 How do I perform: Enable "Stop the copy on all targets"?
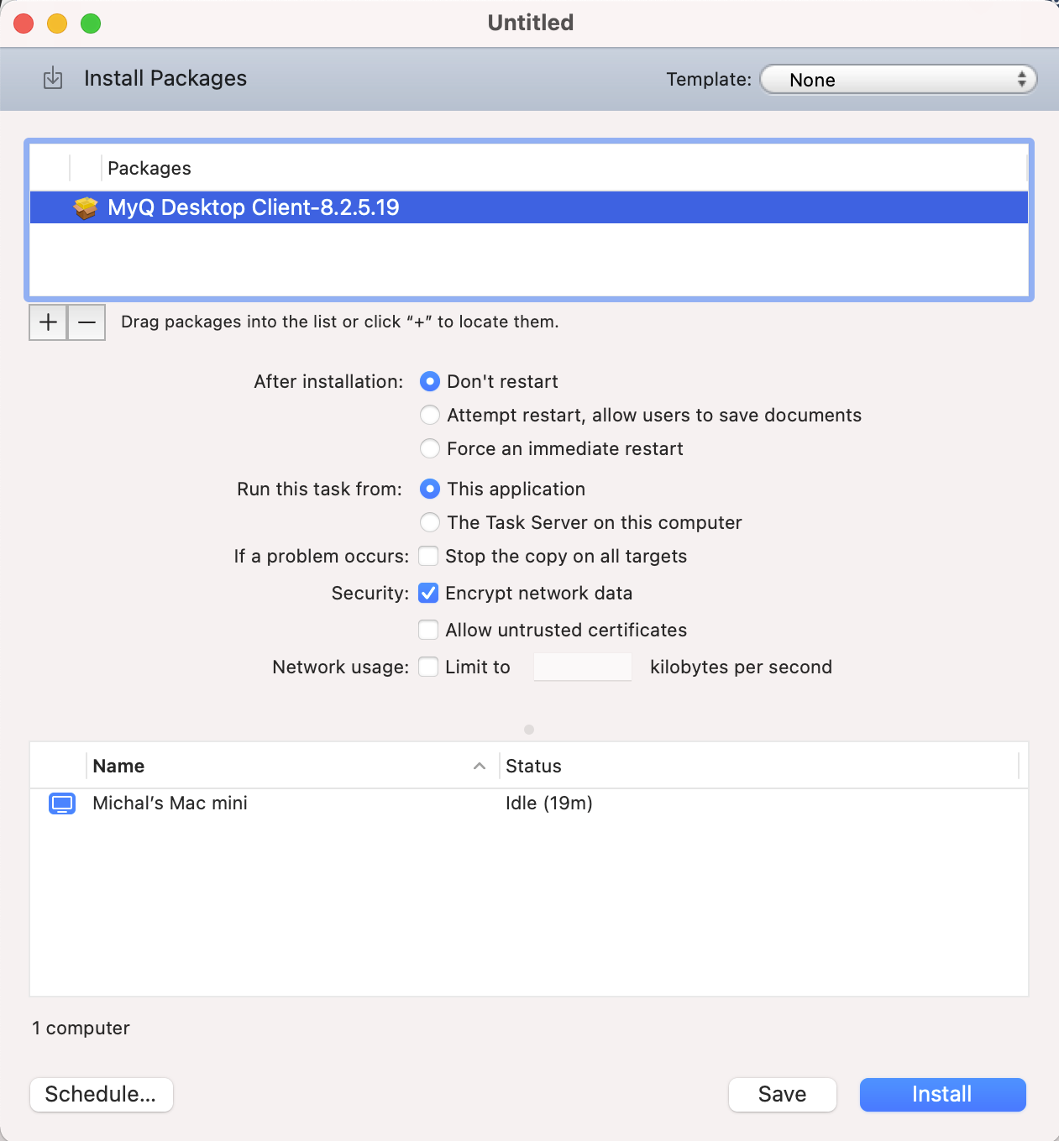tap(428, 556)
